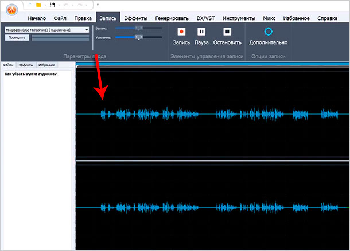The width and height of the screenshot is (350, 251).
Task: Adjust the Усиление gain slider handle
Action: click(139, 37)
